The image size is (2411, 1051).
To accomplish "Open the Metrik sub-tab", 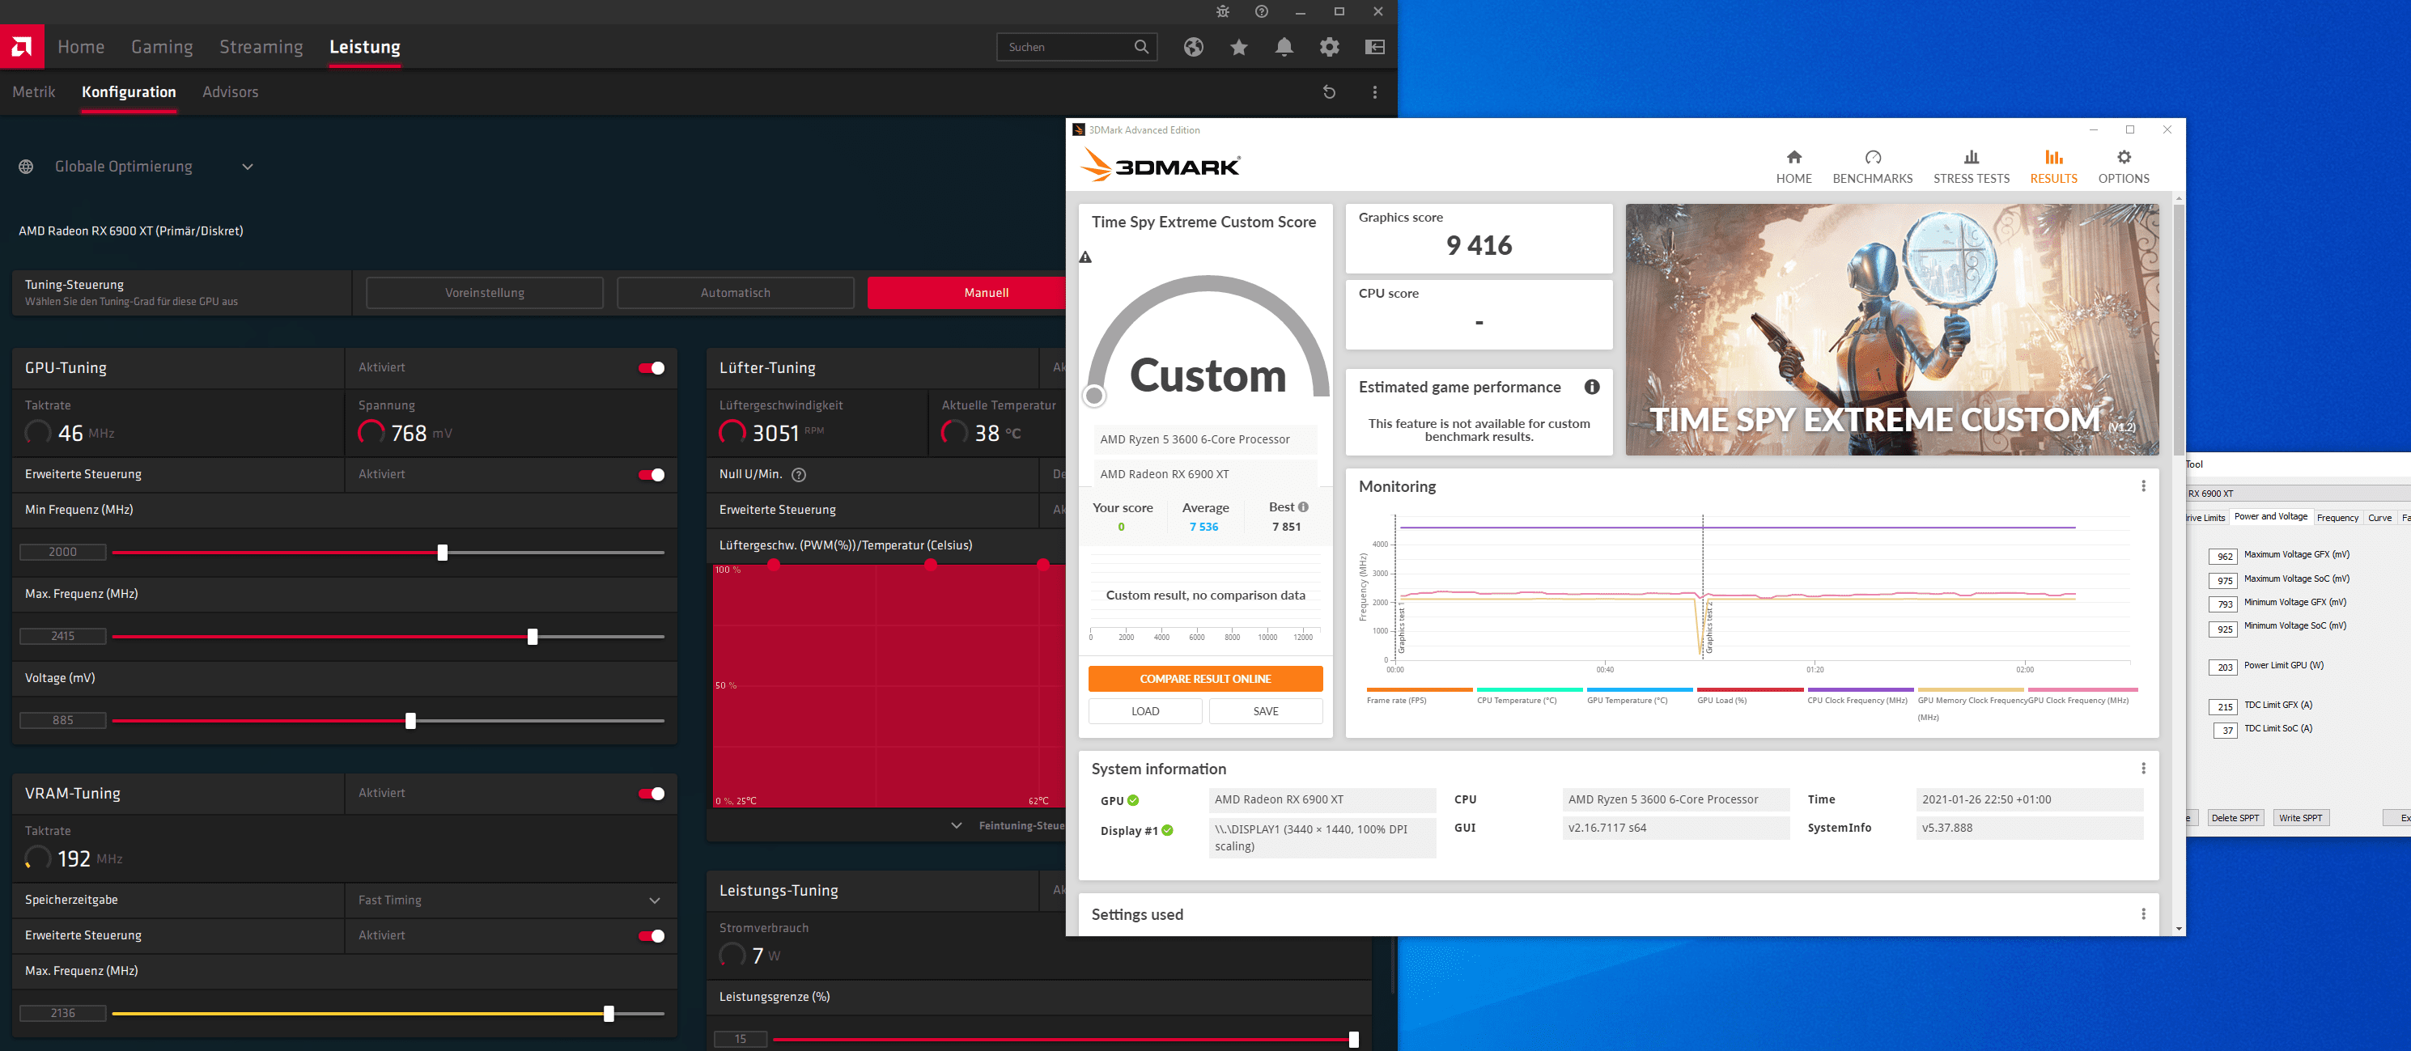I will pyautogui.click(x=34, y=91).
